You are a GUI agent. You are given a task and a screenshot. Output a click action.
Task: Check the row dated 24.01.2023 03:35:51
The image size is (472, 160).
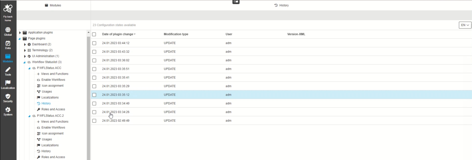(x=94, y=69)
